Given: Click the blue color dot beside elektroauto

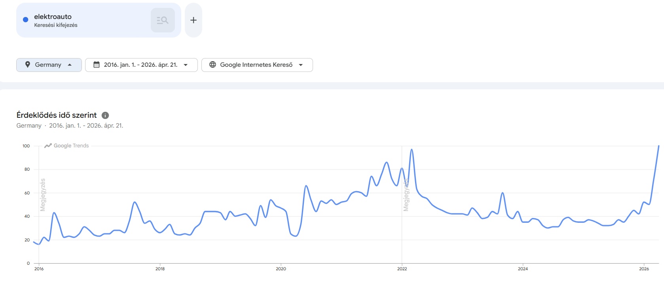Looking at the screenshot, I should pos(26,20).
